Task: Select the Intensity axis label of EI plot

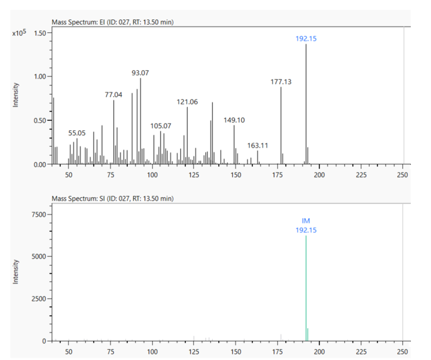Action: (x=16, y=95)
